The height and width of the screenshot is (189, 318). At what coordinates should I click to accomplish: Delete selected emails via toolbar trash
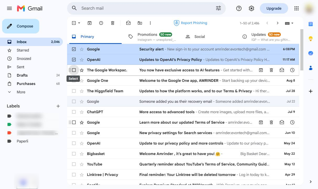pyautogui.click(x=113, y=23)
